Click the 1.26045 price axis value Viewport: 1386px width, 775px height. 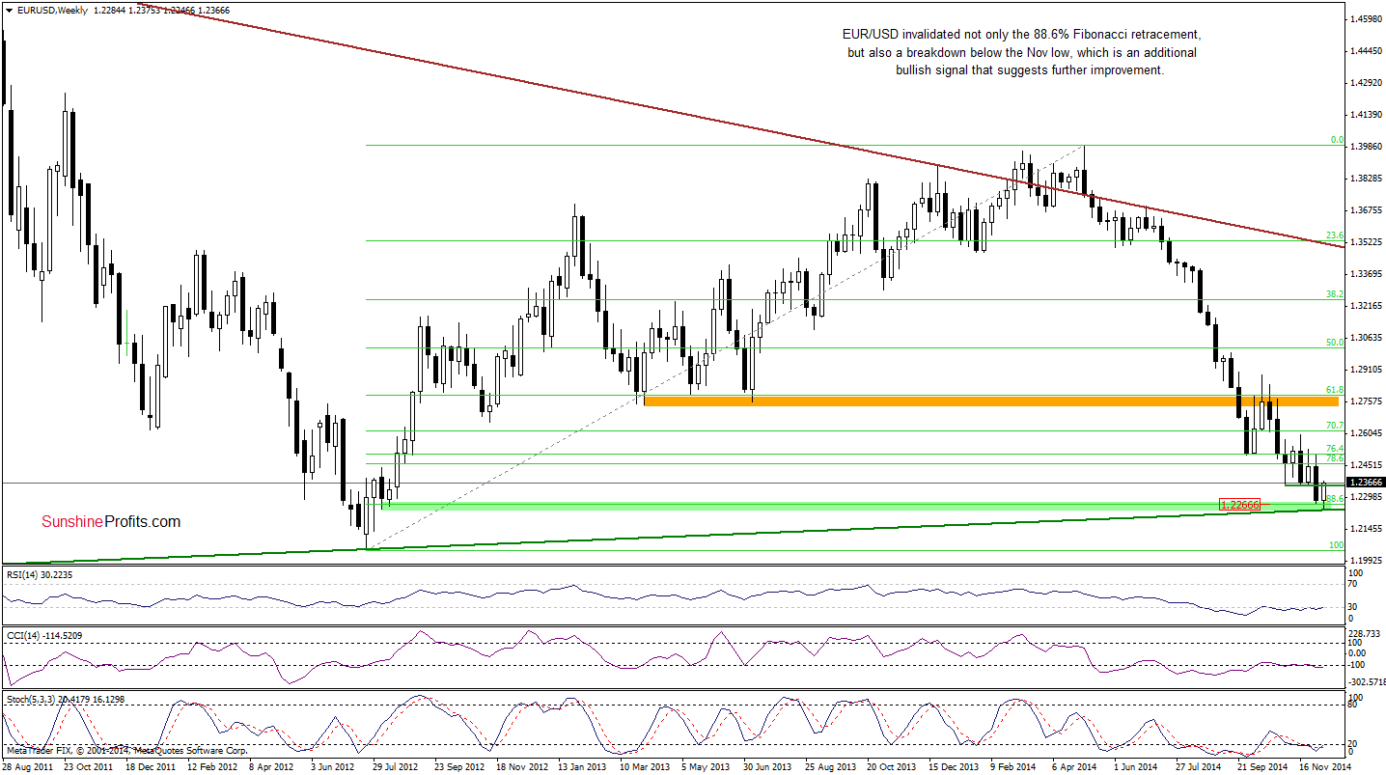click(x=1367, y=433)
